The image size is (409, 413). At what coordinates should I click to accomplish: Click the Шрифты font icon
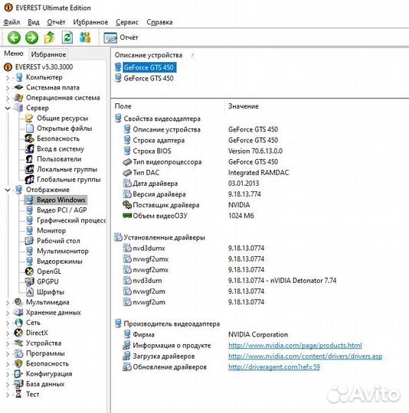pos(29,292)
